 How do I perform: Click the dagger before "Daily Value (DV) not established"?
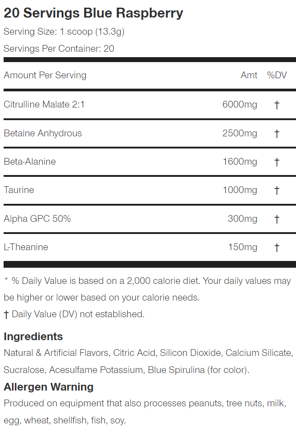point(7,314)
